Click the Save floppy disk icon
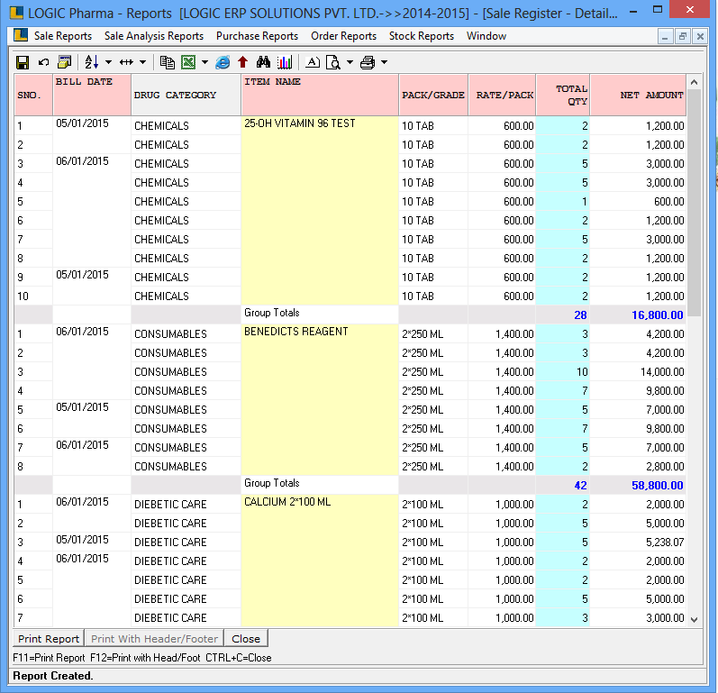 (22, 62)
